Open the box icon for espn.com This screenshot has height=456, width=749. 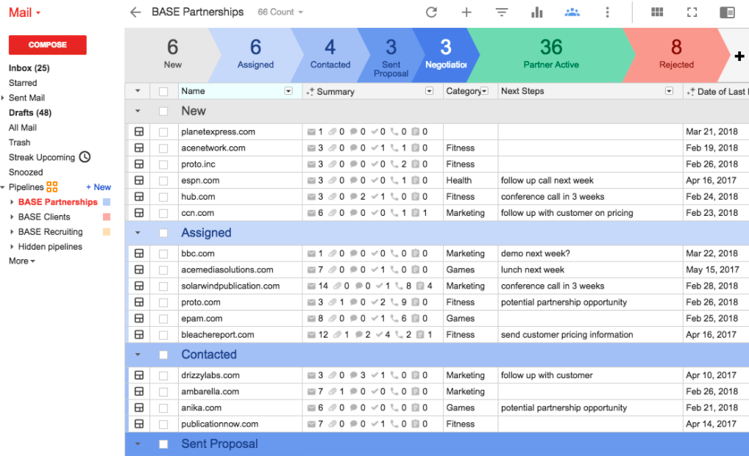click(x=139, y=180)
